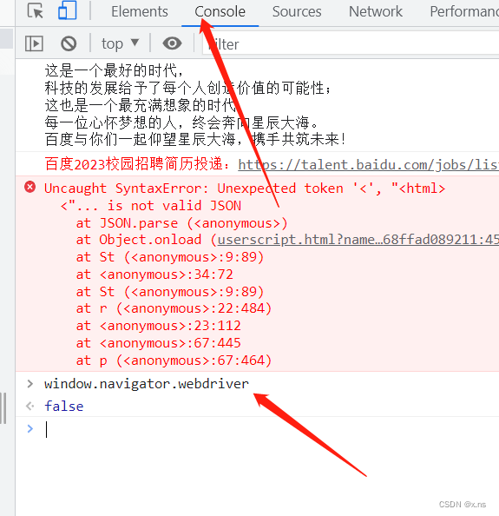Select the 'Uncaught SyntaxError' message text

click(126, 189)
